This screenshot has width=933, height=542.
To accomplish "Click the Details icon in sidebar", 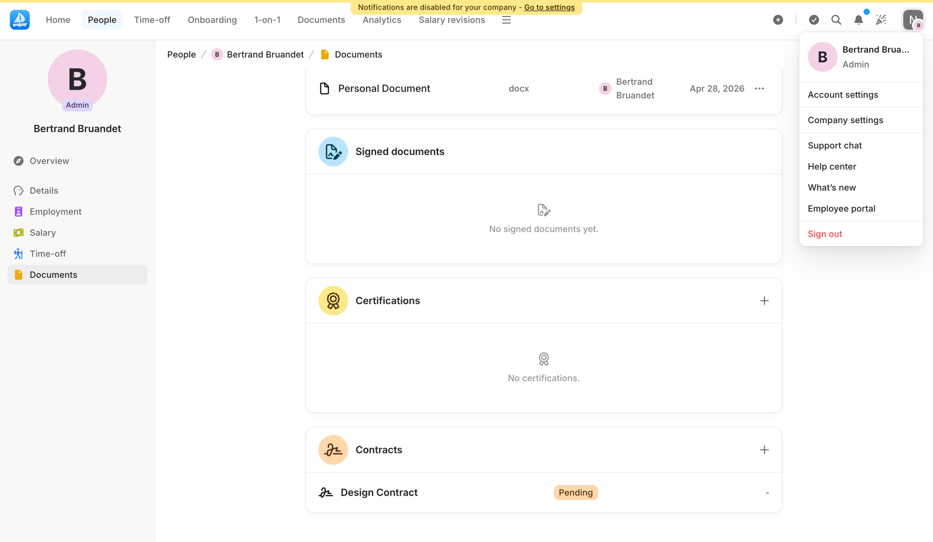I will [x=18, y=190].
